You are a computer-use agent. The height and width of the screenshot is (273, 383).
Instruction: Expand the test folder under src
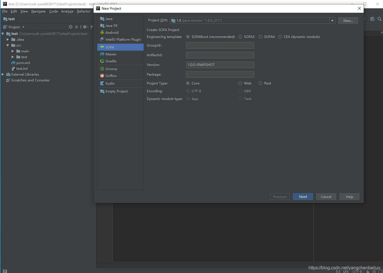pyautogui.click(x=13, y=57)
